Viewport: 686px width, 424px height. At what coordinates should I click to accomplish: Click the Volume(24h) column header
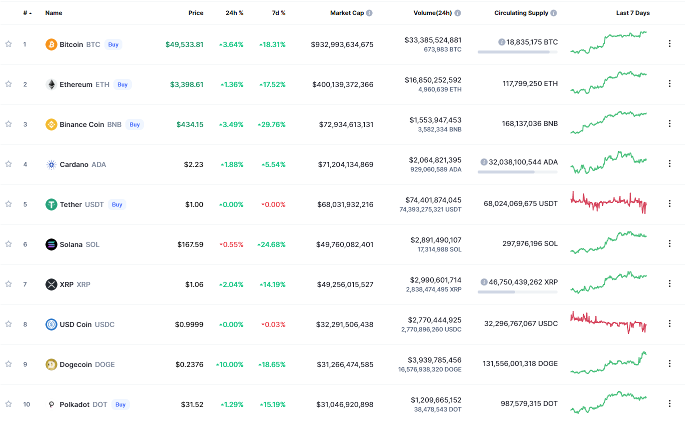point(433,13)
